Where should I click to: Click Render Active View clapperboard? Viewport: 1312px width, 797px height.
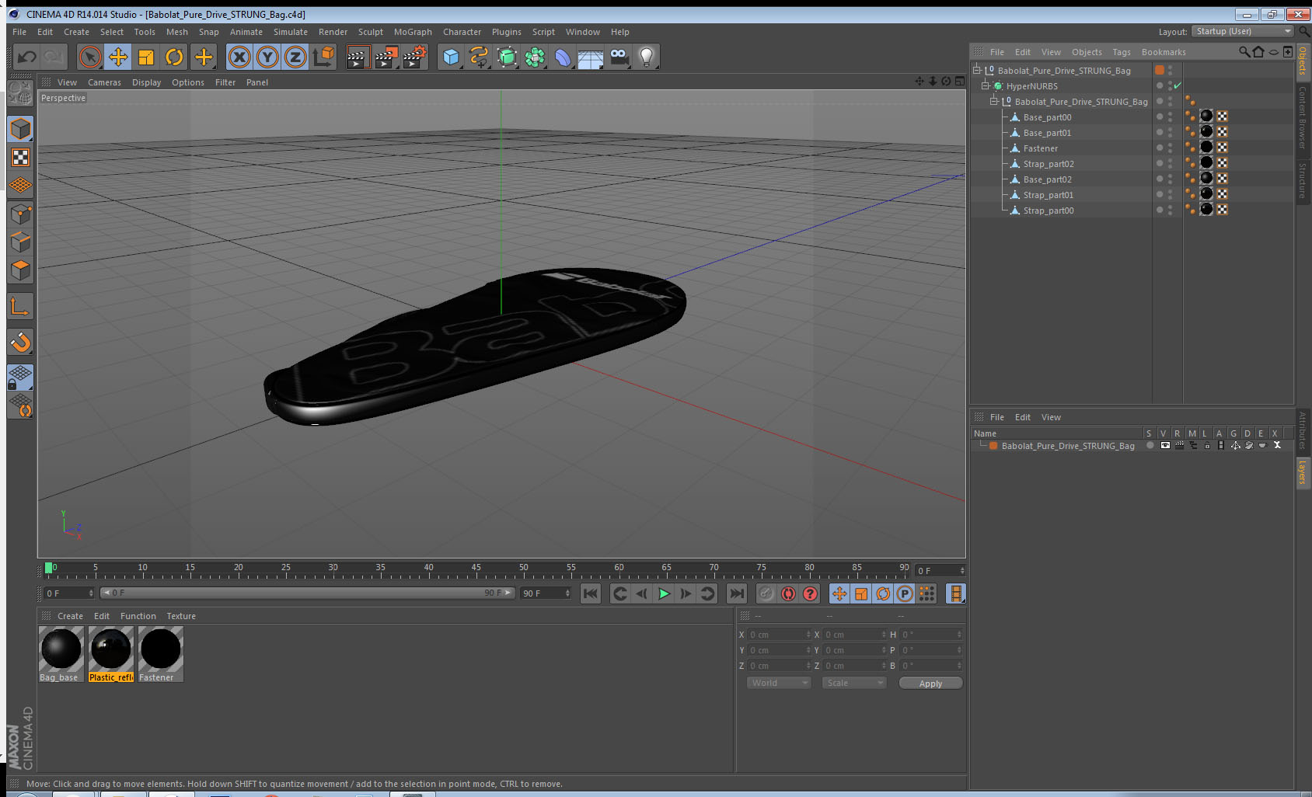[x=357, y=57]
